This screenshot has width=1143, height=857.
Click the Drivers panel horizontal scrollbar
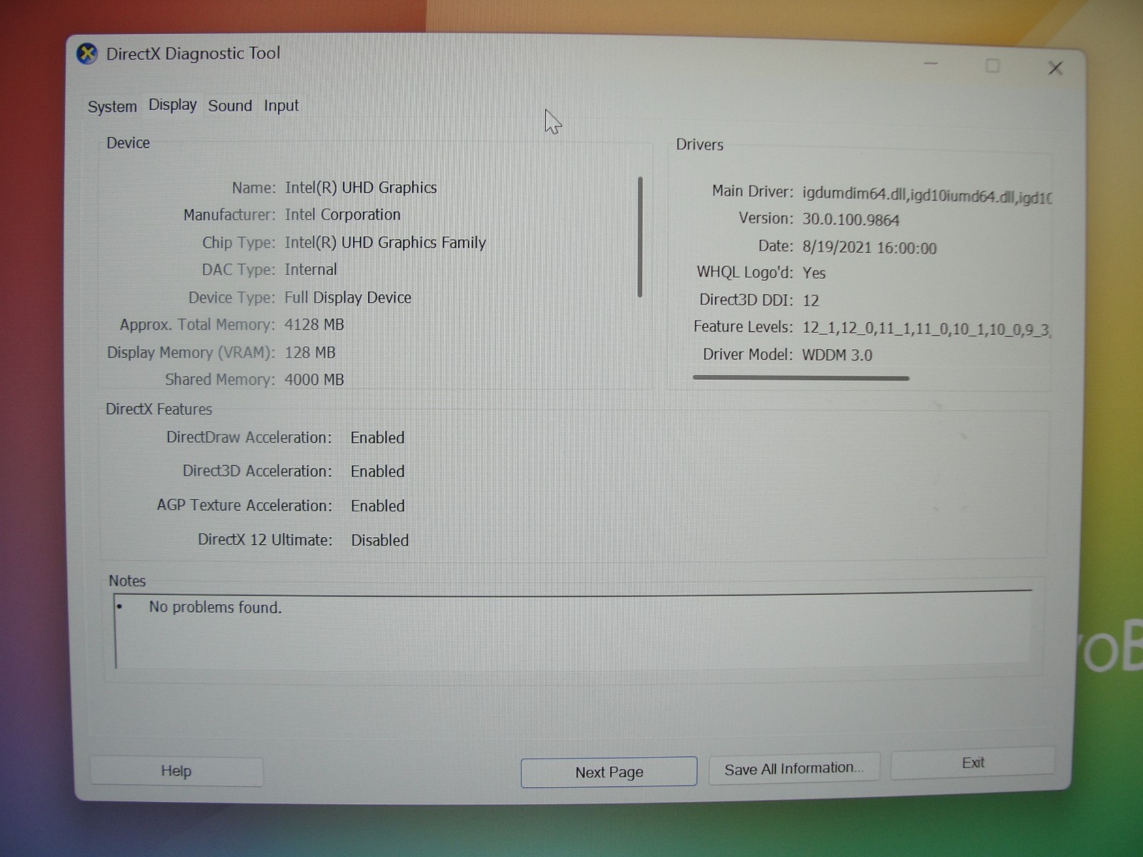click(801, 378)
